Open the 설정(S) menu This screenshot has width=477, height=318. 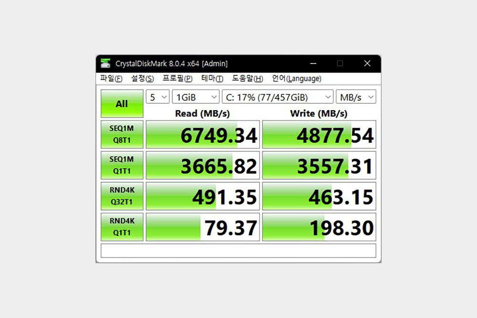tap(142, 79)
